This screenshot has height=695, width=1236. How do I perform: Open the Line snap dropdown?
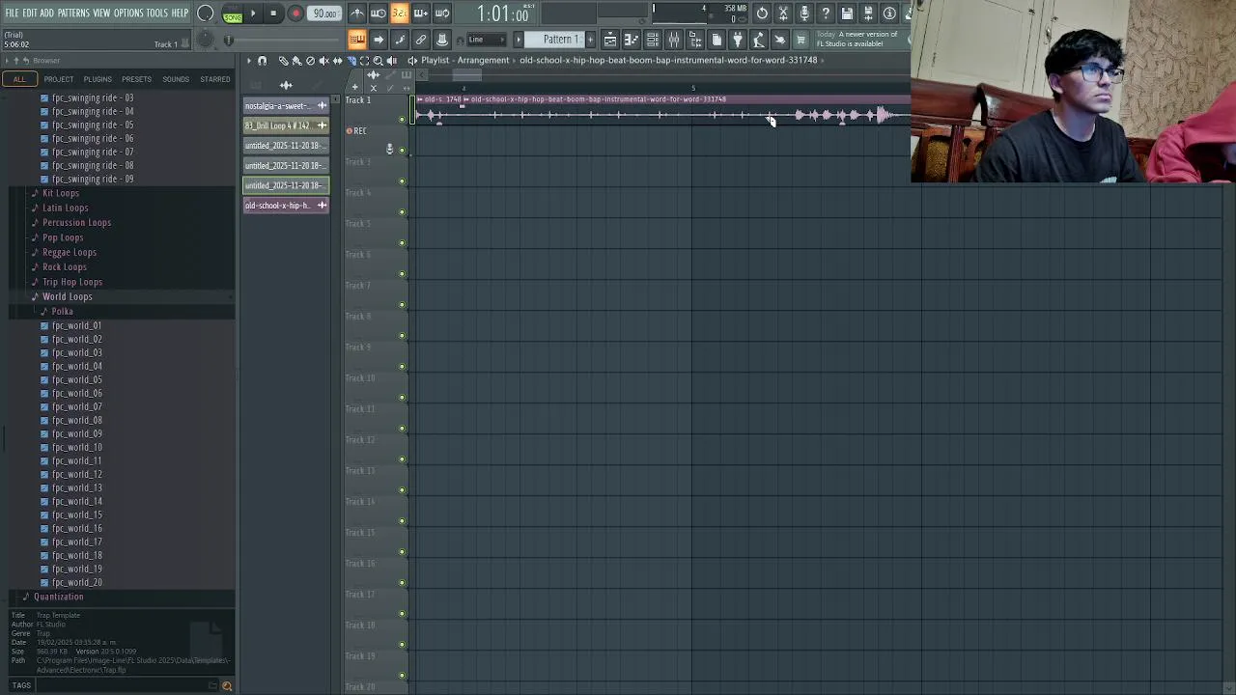(489, 40)
